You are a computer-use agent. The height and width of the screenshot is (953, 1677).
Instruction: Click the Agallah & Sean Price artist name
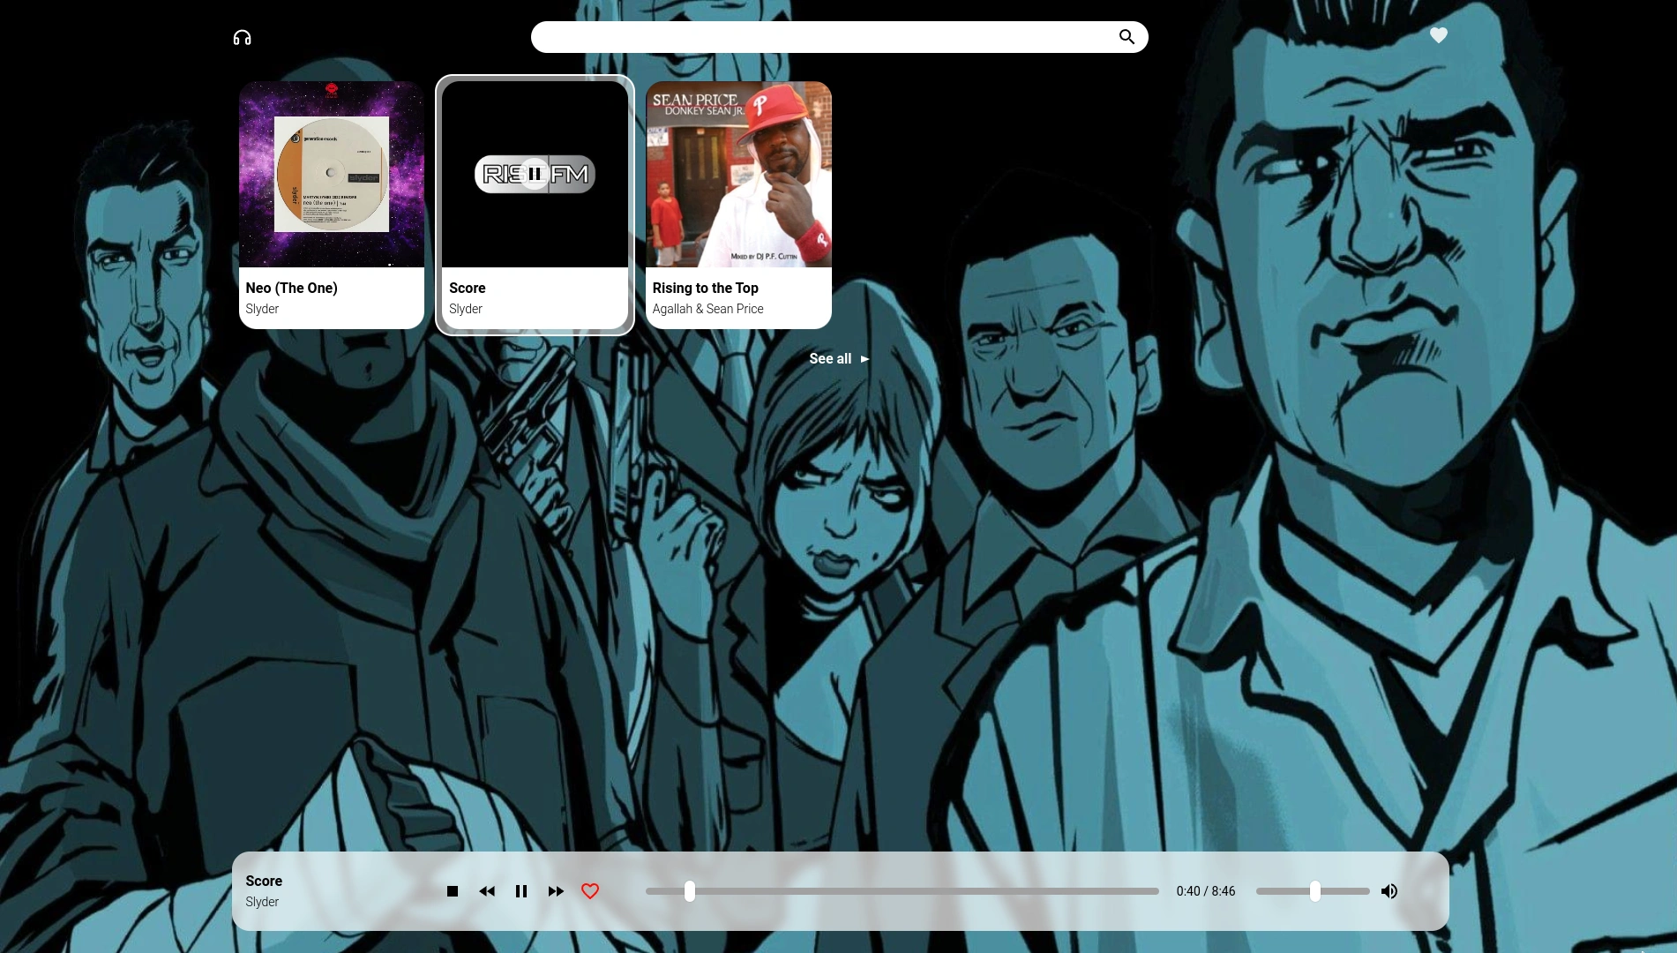point(707,309)
